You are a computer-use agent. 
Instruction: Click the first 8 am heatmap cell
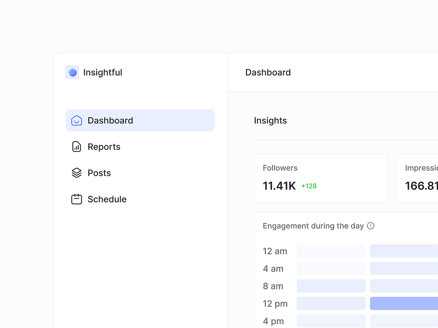pos(331,286)
